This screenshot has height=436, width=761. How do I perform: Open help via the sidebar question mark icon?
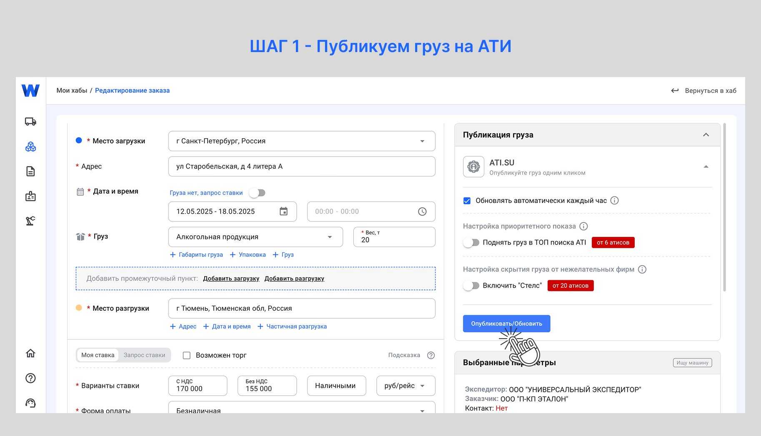pyautogui.click(x=30, y=378)
